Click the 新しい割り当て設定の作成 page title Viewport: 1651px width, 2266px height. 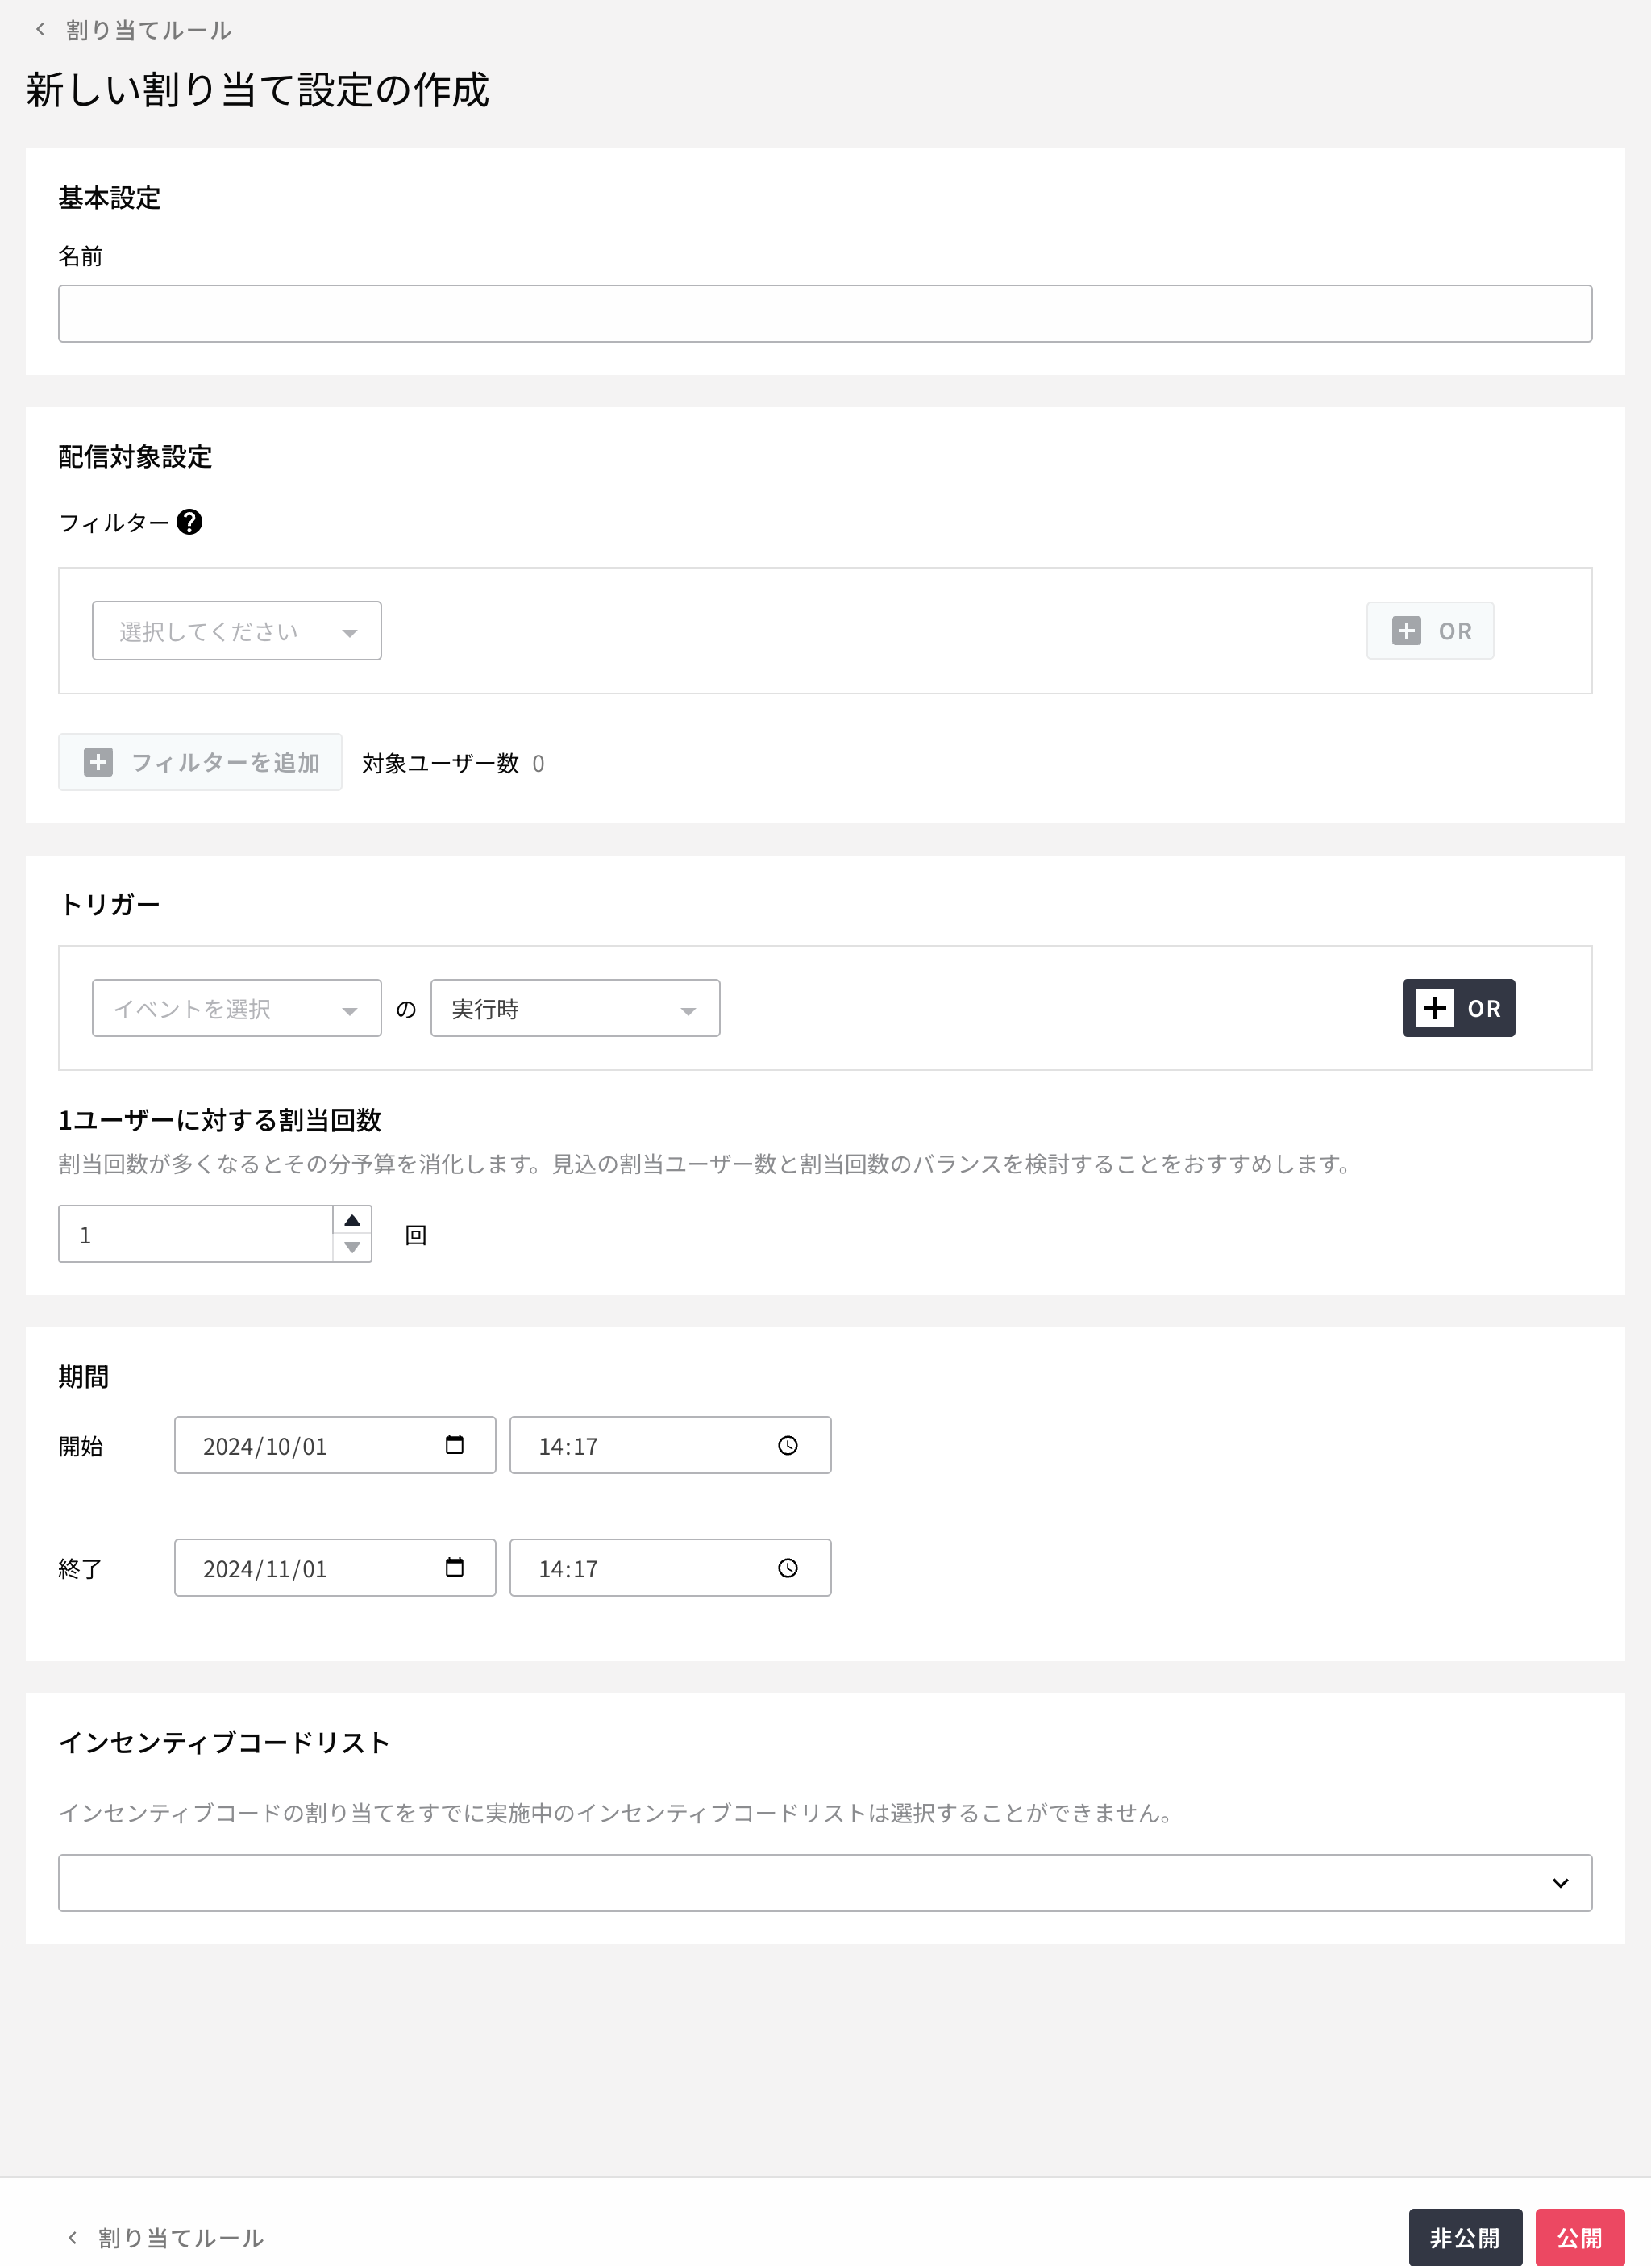click(257, 89)
